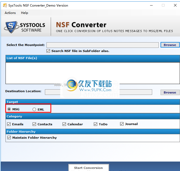Uncheck the Journal category checkbox
Image resolution: width=180 pixels, height=171 pixels.
pos(122,124)
